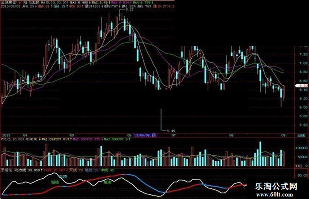The height and width of the screenshot is (199, 309).
Task: Click the opening price 开6.23
Action: 28,6
